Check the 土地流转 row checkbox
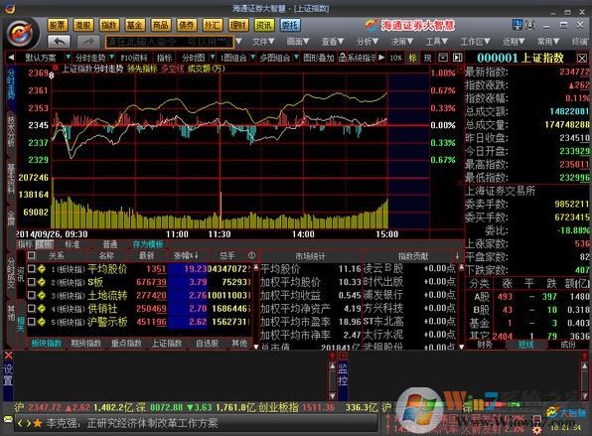Image resolution: width=592 pixels, height=436 pixels. pyautogui.click(x=32, y=295)
